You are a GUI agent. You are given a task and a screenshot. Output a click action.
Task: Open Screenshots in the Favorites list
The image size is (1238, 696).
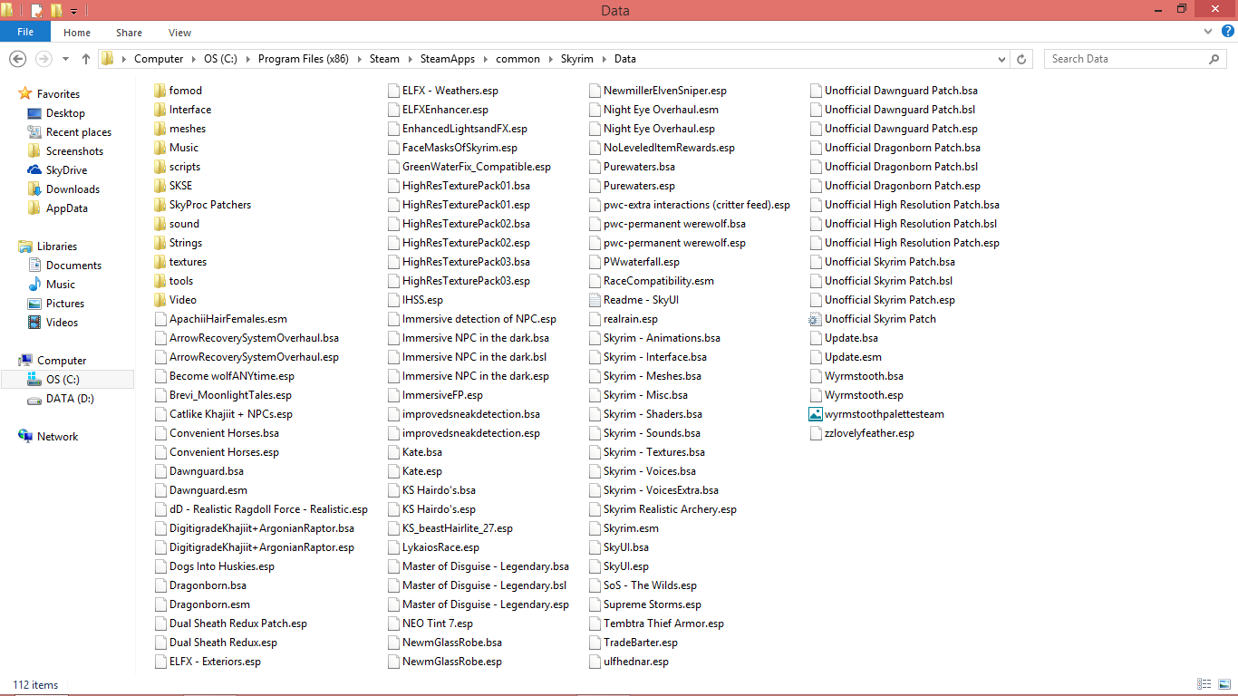[74, 151]
